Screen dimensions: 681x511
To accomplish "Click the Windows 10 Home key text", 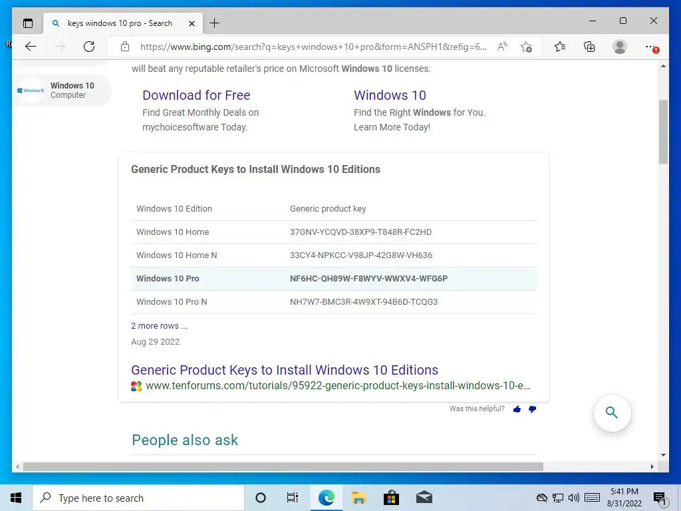I will [x=361, y=232].
